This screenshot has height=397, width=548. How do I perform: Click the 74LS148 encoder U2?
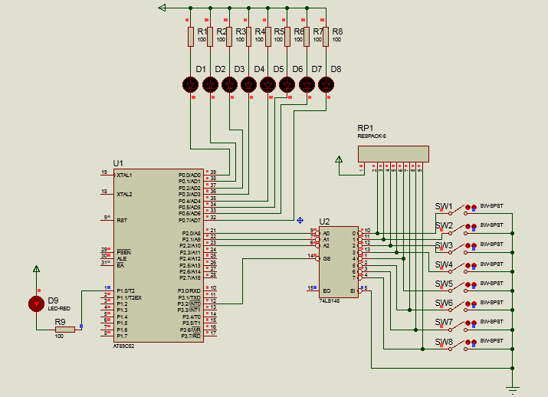coord(338,261)
